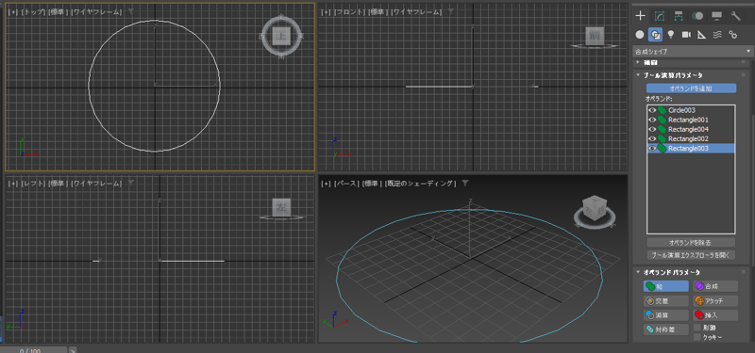Screen dimensions: 755x353
Task: Open the Hierarchy panel tab
Action: [679, 16]
